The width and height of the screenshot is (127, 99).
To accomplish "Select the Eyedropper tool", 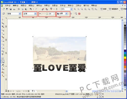I will [x=3, y=65].
